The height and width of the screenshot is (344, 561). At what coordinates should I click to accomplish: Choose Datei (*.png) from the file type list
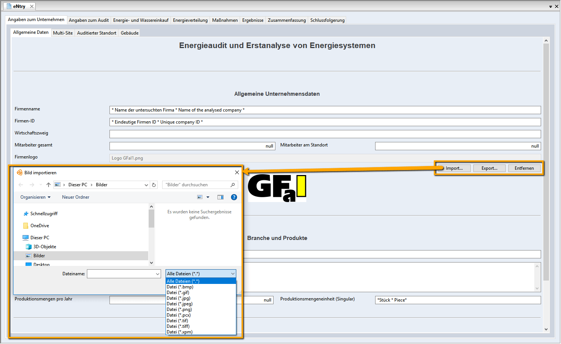click(x=179, y=309)
